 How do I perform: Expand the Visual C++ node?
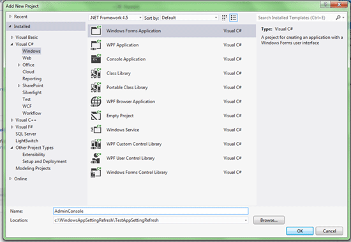12,120
